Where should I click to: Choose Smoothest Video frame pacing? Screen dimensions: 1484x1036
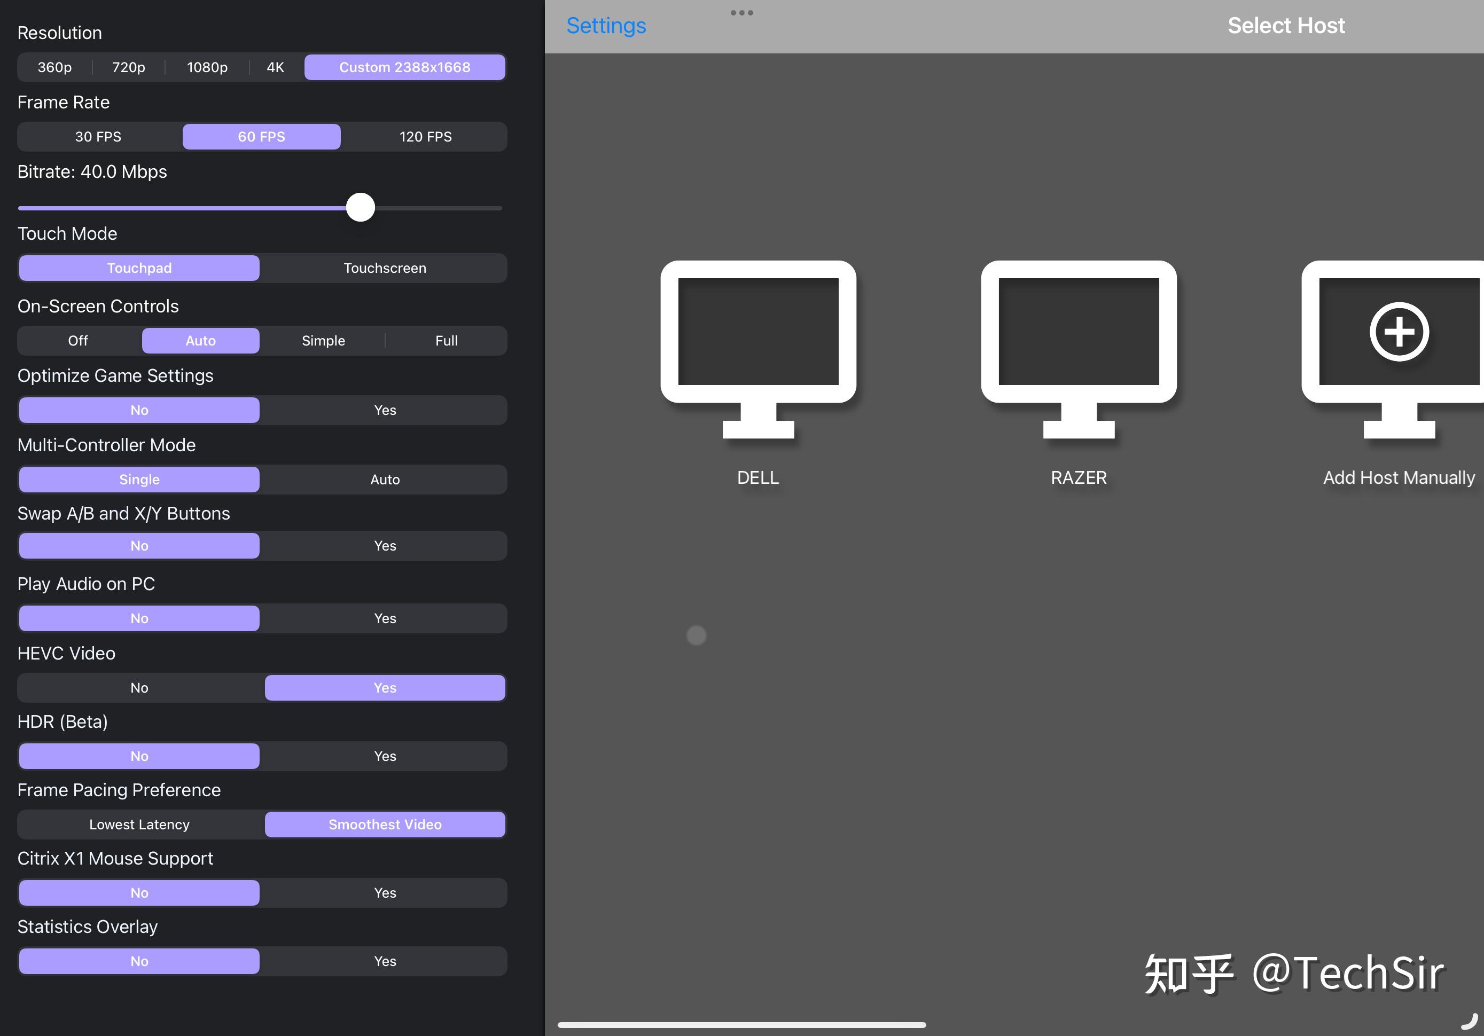385,825
